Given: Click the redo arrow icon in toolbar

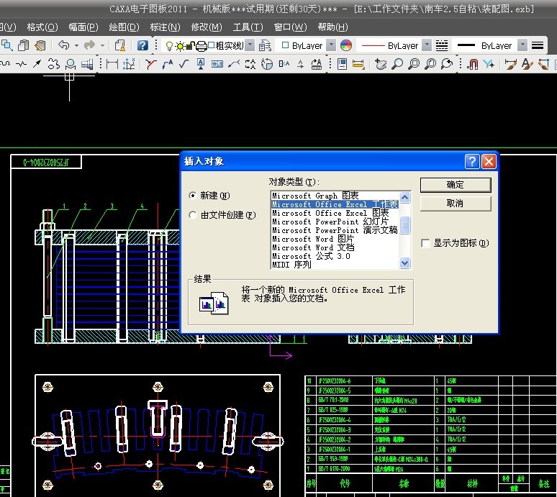Looking at the screenshot, I should click(x=89, y=45).
